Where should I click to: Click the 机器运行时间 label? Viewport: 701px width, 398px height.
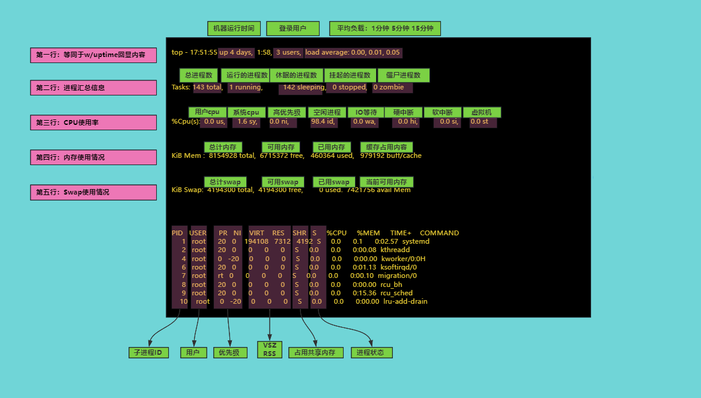click(x=234, y=28)
